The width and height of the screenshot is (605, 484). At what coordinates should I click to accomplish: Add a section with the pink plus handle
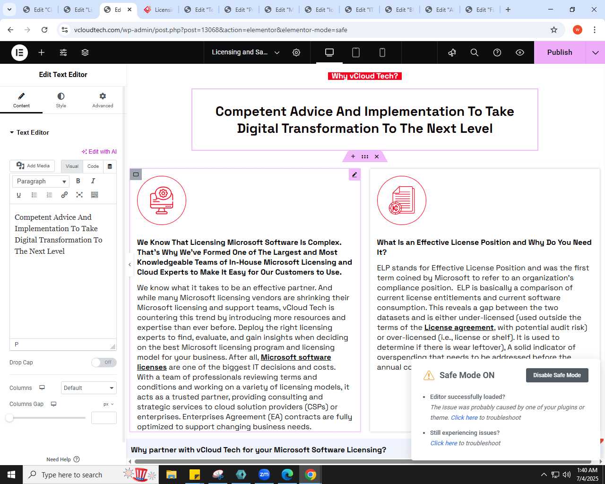[x=353, y=156]
